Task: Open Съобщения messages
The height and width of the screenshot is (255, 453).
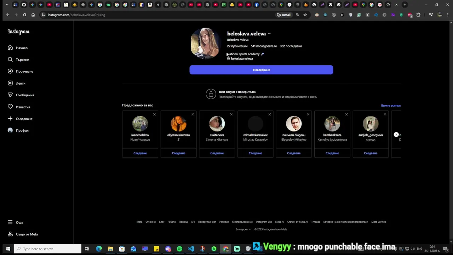Action: coord(21,95)
